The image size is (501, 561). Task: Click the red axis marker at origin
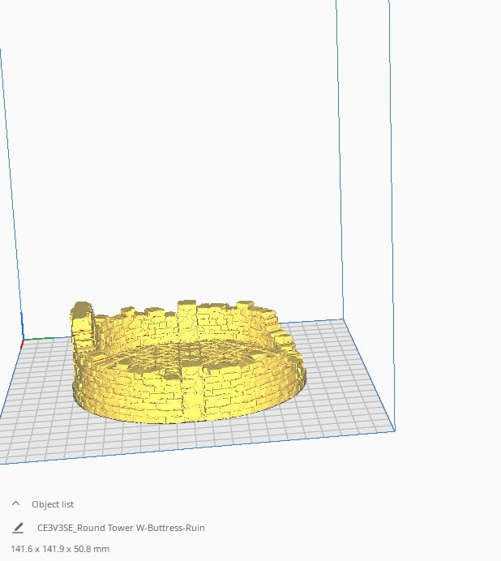click(x=22, y=345)
